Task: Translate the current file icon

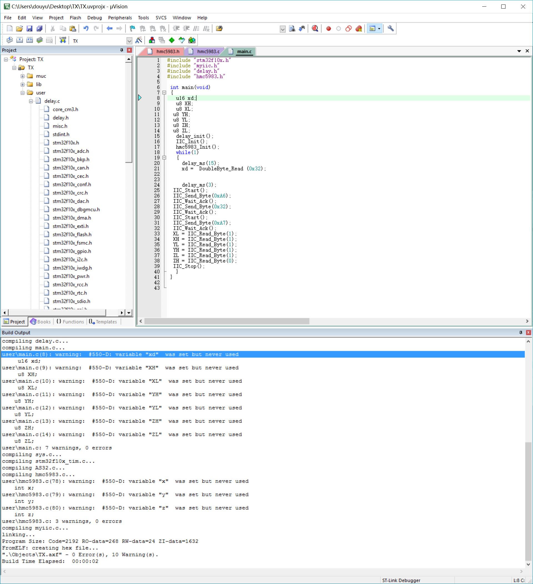Action: (x=9, y=40)
